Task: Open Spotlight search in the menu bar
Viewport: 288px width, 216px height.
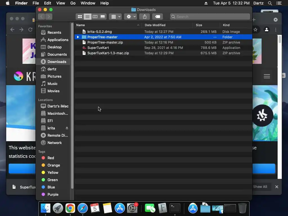Action: (x=270, y=3)
